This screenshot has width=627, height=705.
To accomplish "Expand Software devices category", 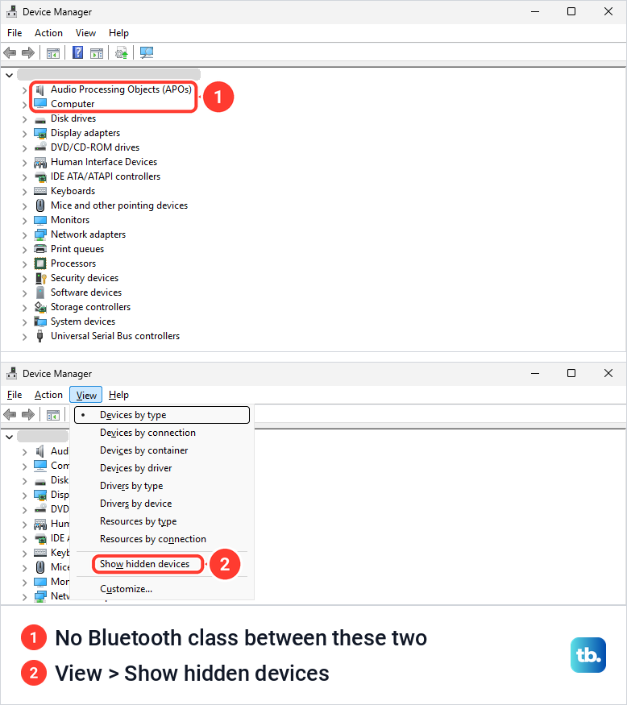I will coord(25,292).
